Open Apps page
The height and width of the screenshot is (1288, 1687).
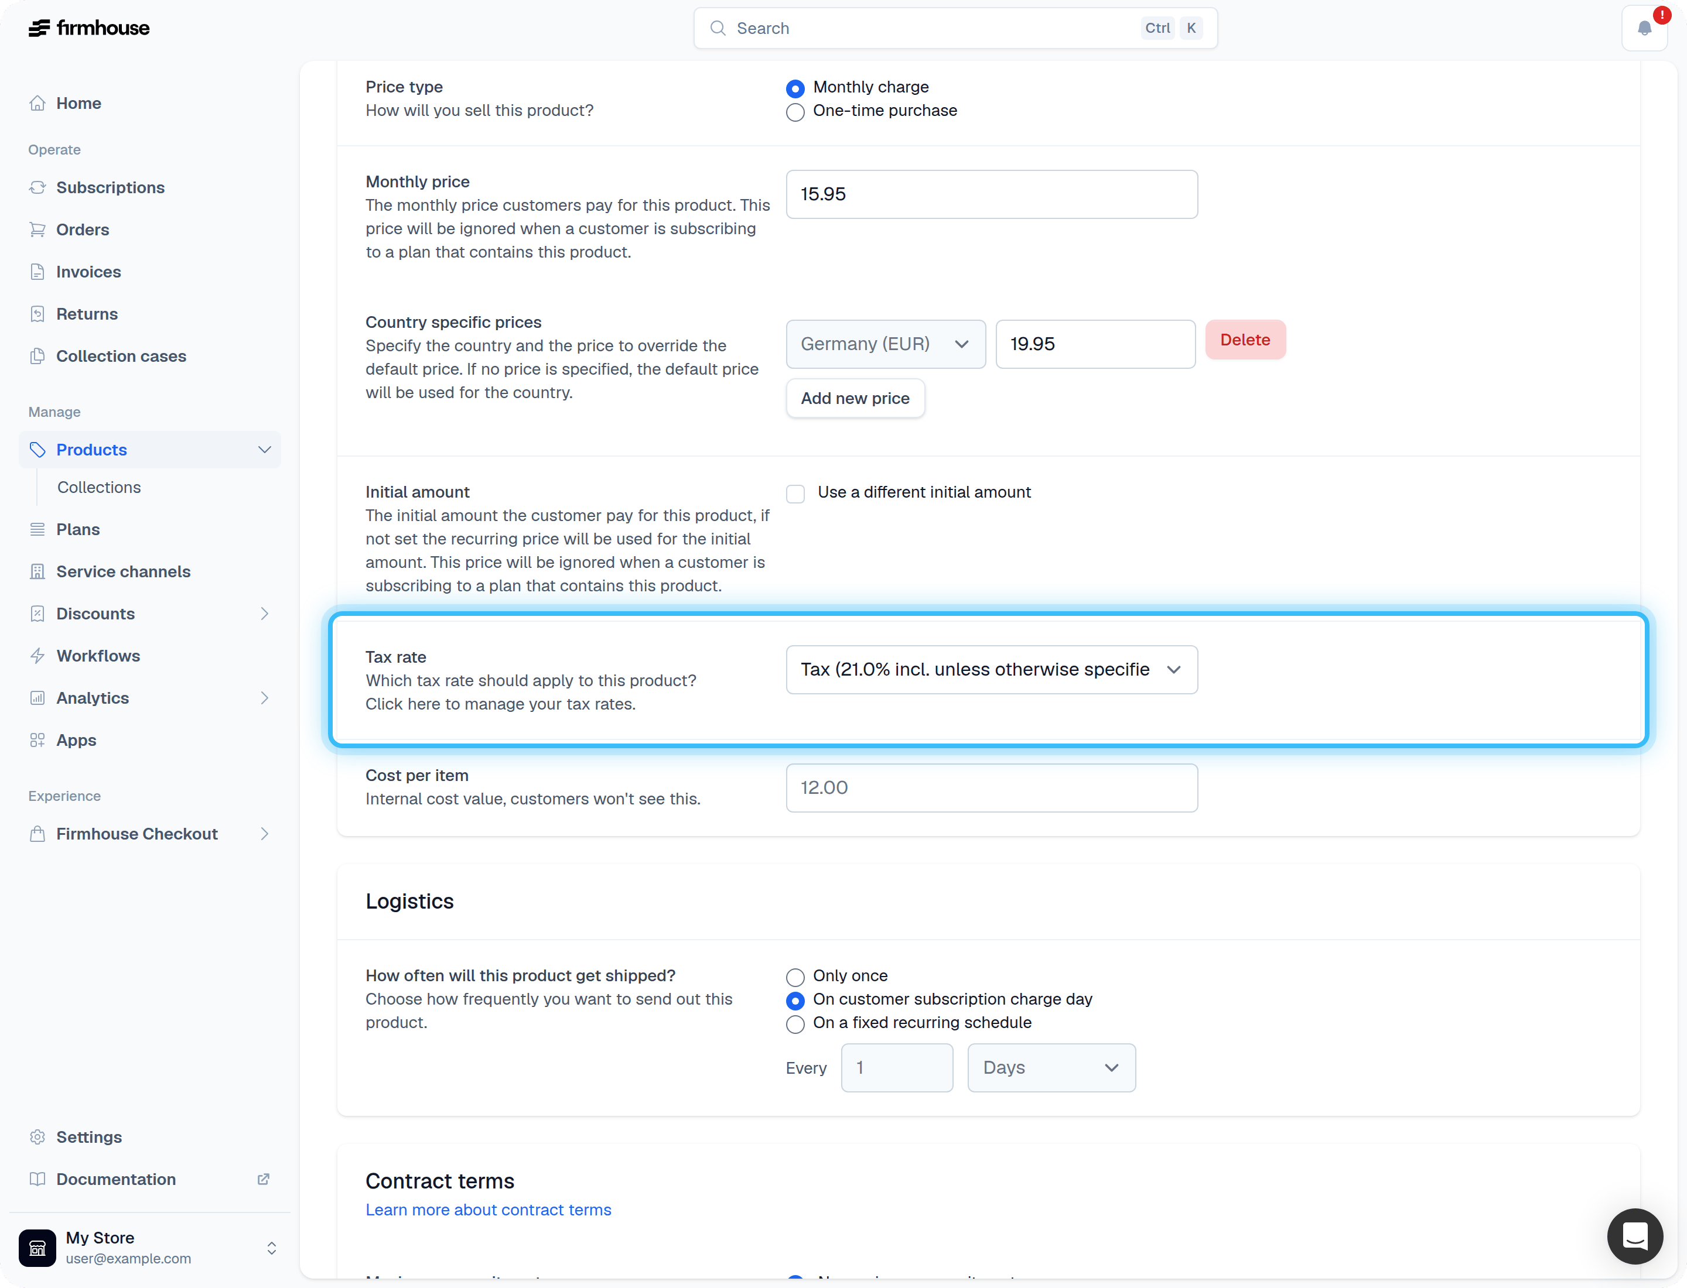[149, 740]
